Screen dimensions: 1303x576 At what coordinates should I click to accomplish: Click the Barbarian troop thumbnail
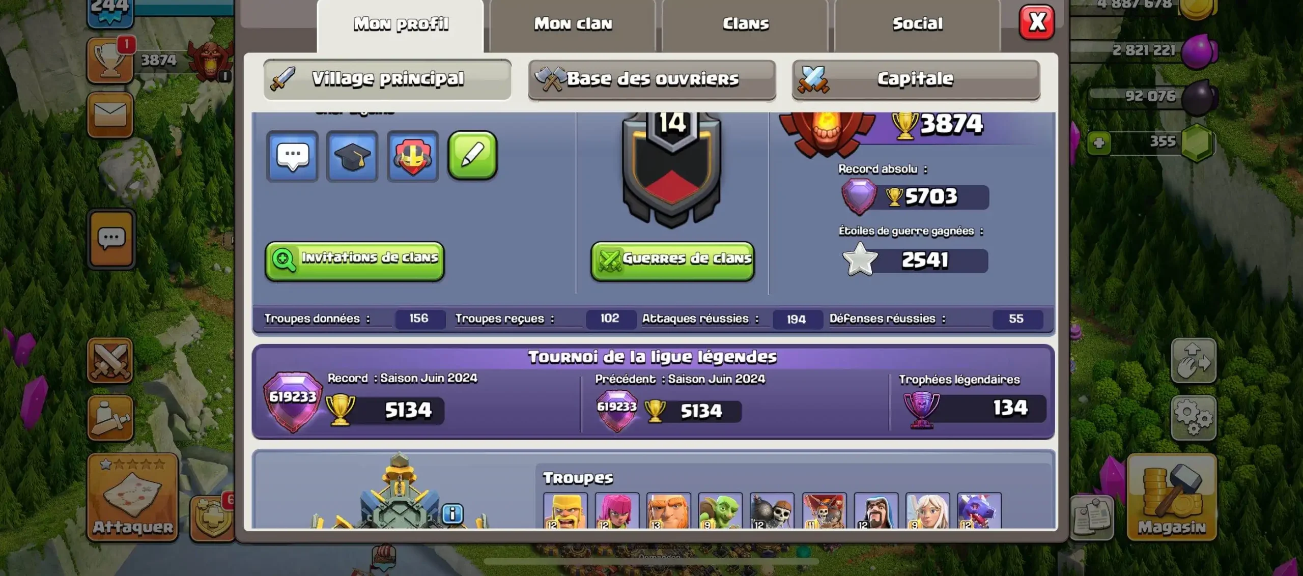click(565, 510)
